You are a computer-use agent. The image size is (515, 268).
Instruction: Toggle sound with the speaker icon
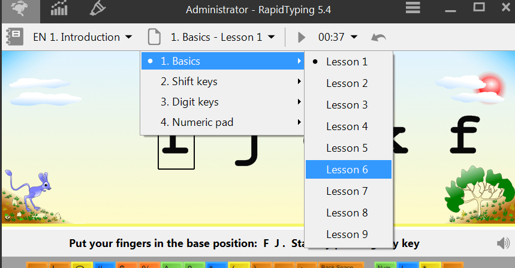[503, 243]
